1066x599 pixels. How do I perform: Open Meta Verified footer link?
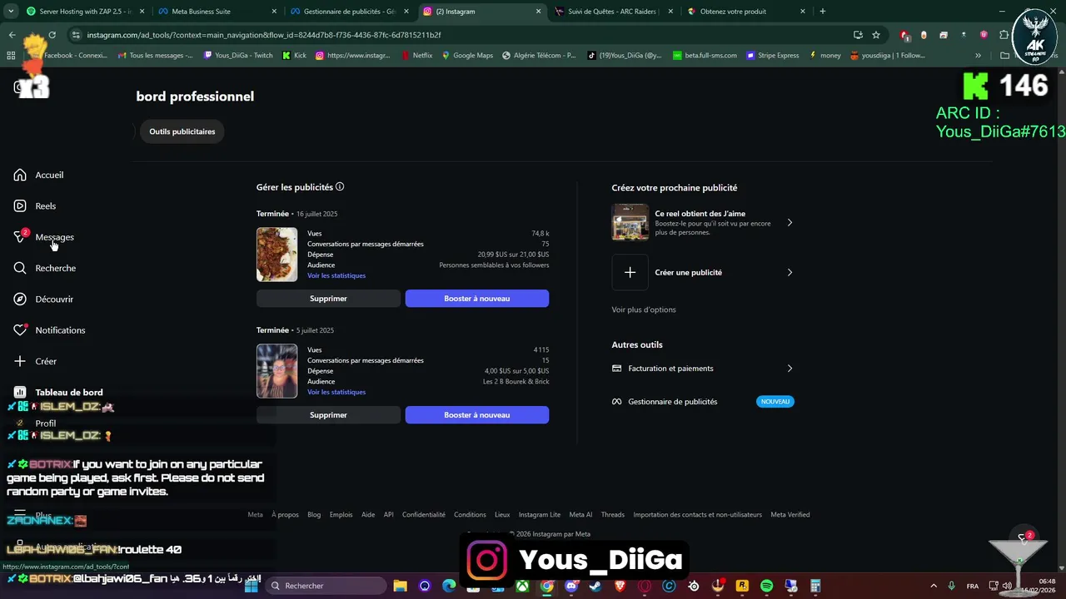[x=790, y=514]
